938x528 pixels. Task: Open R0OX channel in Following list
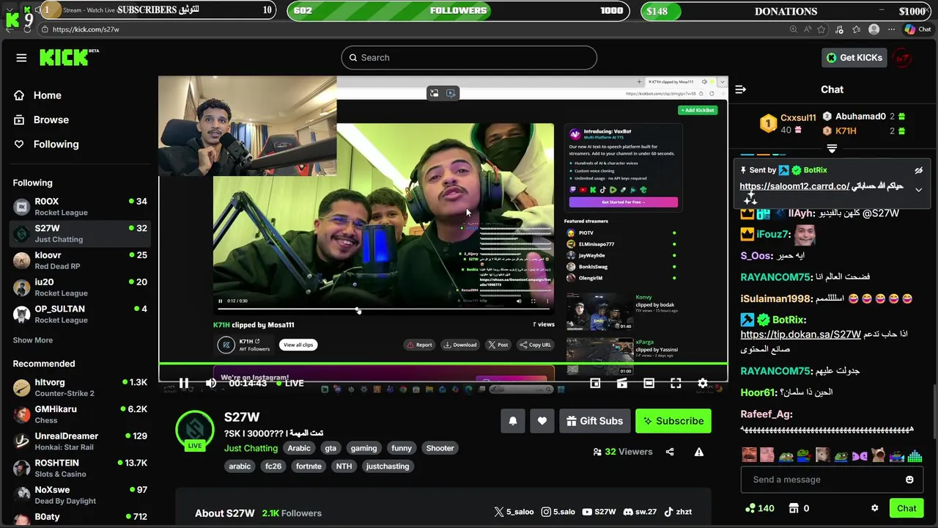[x=79, y=207]
